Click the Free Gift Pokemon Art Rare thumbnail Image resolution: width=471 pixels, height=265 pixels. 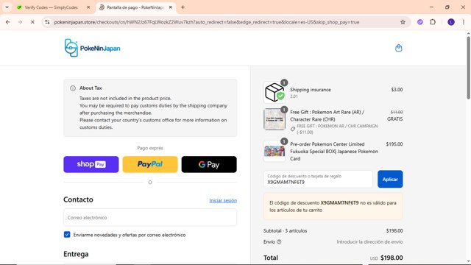(x=275, y=119)
